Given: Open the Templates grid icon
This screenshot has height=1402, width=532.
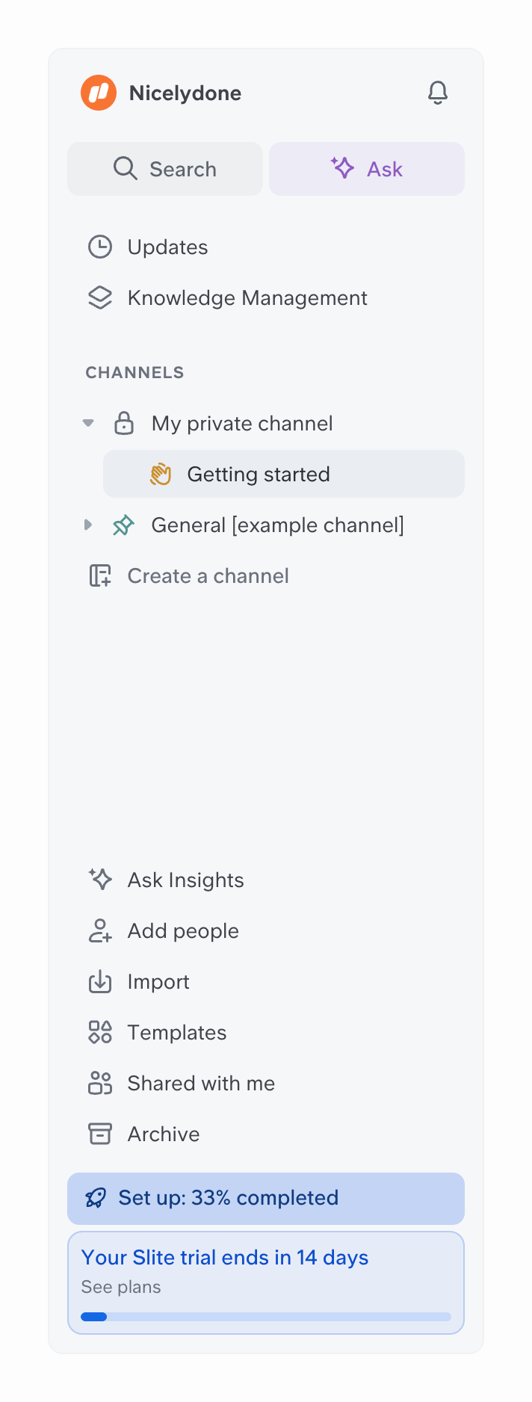Looking at the screenshot, I should [x=100, y=1032].
